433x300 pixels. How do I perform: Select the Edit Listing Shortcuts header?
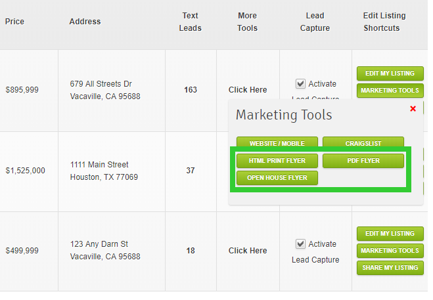[384, 22]
